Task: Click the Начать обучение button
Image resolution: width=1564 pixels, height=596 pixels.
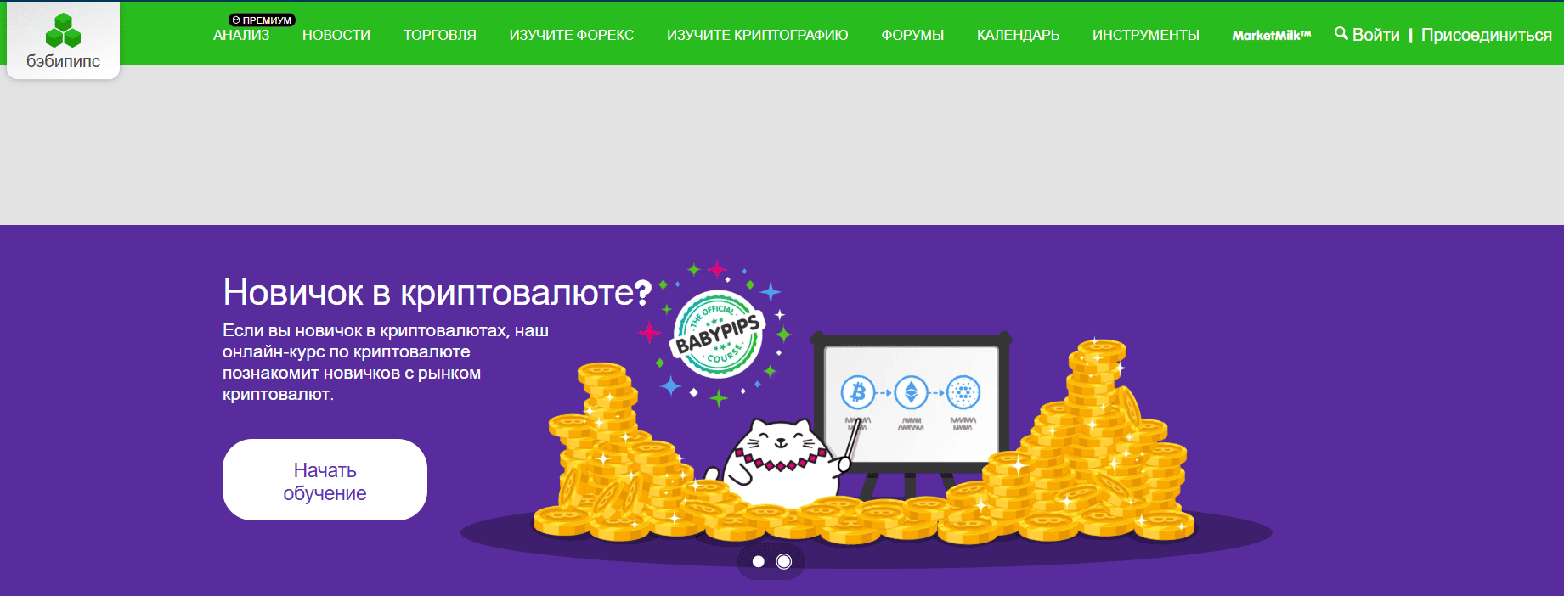Action: pos(325,480)
